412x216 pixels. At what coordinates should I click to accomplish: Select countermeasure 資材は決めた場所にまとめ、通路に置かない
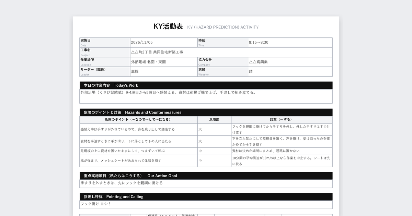point(266,151)
